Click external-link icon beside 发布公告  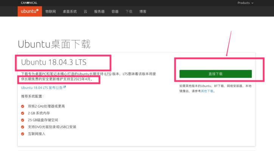pyautogui.click(x=65, y=87)
